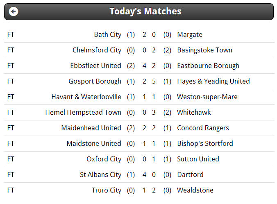Image resolution: width=277 pixels, height=204 pixels.
Task: Open the Concord Rangers team entry
Action: 203,128
